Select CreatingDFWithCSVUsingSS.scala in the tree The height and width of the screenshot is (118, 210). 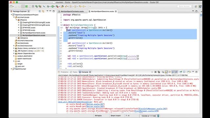pos(36,25)
